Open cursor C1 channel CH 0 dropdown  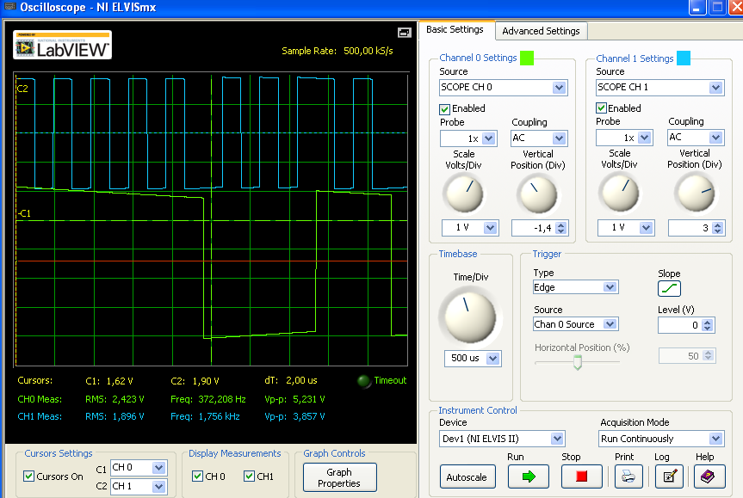(139, 468)
